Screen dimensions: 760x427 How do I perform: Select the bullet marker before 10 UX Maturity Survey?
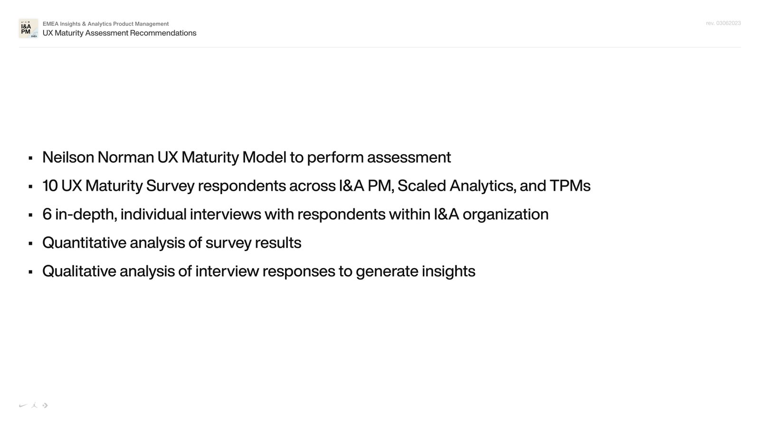[x=30, y=186]
